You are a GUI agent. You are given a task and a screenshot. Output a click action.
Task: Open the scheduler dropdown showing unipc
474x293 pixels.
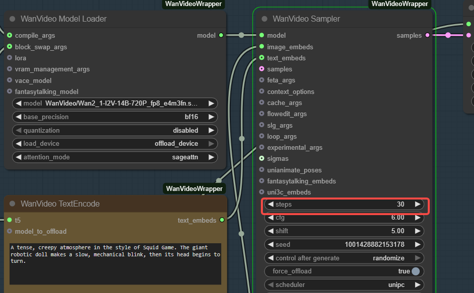tap(344, 285)
